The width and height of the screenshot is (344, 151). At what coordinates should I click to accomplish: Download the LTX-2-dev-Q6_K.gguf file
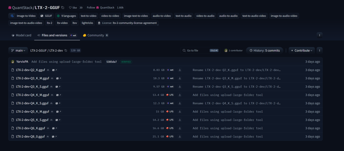180,128
